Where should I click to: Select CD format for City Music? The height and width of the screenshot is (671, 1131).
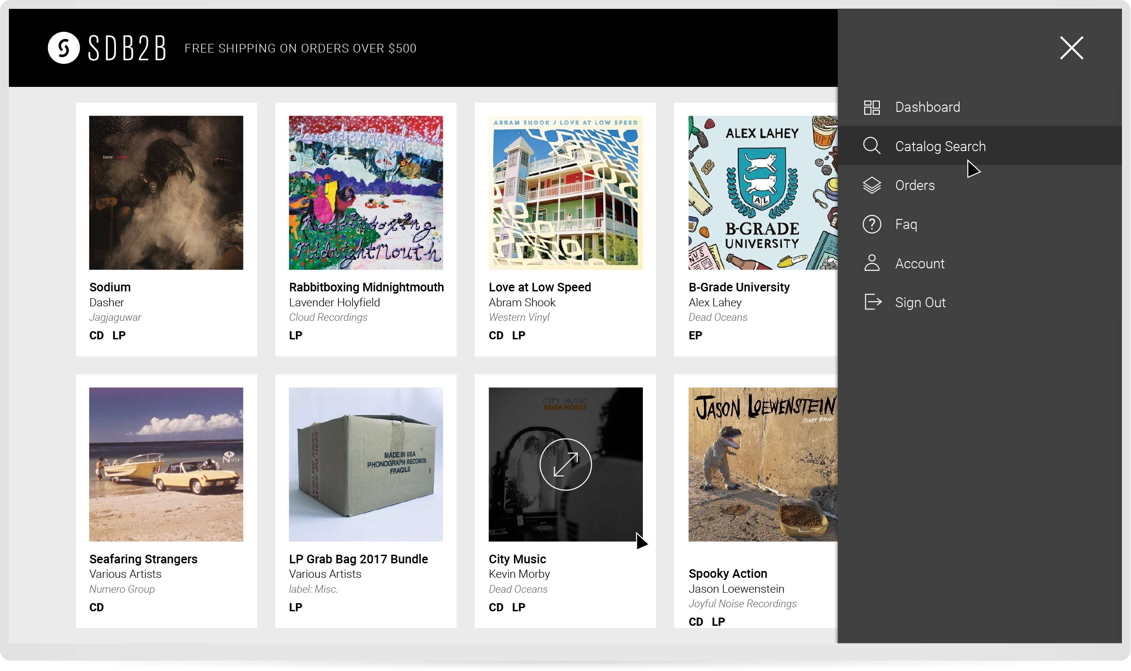pyautogui.click(x=496, y=608)
